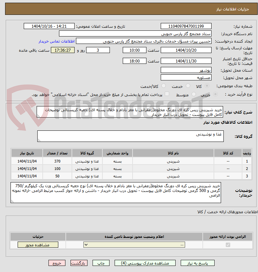
Task: Click quantity 50 in row 3
Action: click(57, 176)
